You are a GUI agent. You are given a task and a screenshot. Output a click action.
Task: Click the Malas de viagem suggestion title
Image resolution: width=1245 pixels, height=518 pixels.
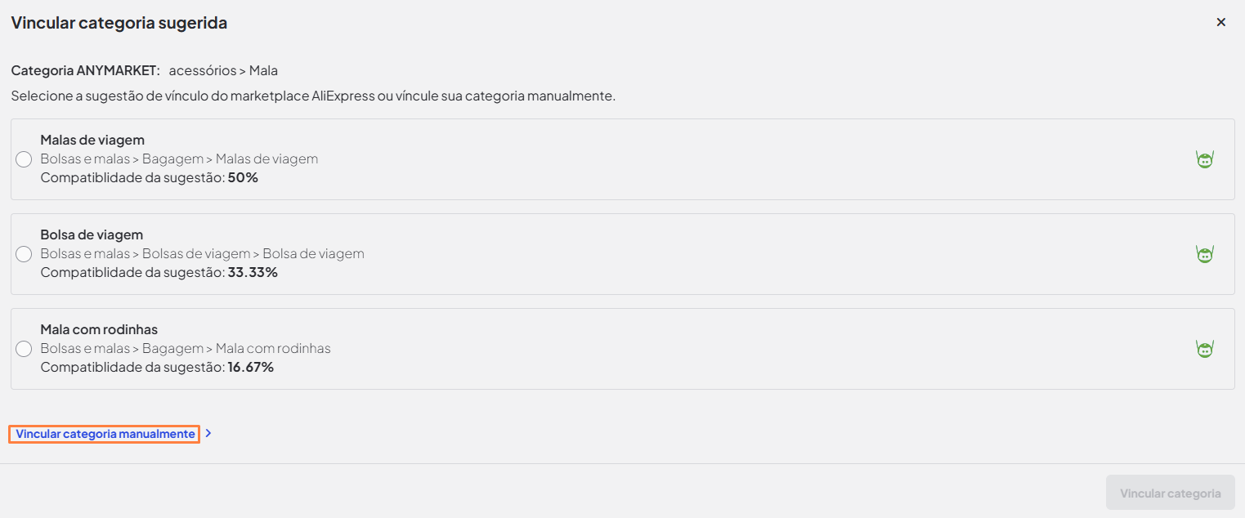[x=92, y=140]
